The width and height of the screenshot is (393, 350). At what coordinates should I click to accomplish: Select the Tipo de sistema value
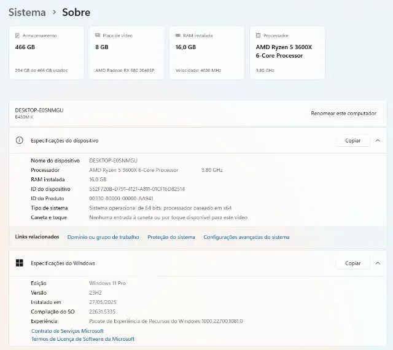pyautogui.click(x=160, y=208)
